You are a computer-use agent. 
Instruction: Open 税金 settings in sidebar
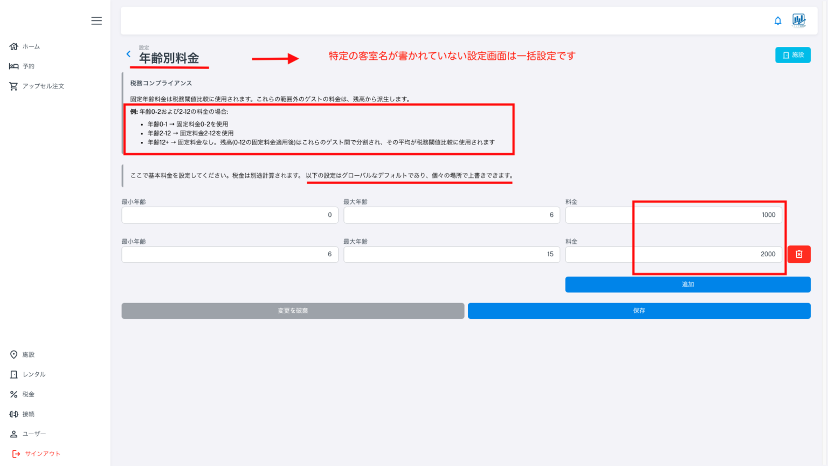pos(28,394)
